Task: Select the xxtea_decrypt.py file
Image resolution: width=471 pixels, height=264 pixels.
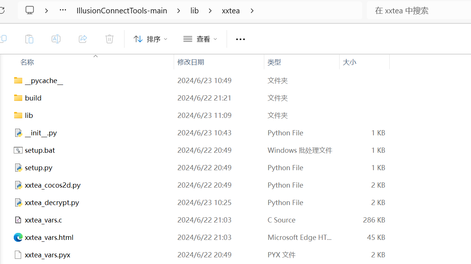Action: 52,202
